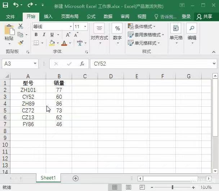Open the ribbon display options icon
Image resolution: width=219 pixels, height=191 pixels.
(x=182, y=5)
